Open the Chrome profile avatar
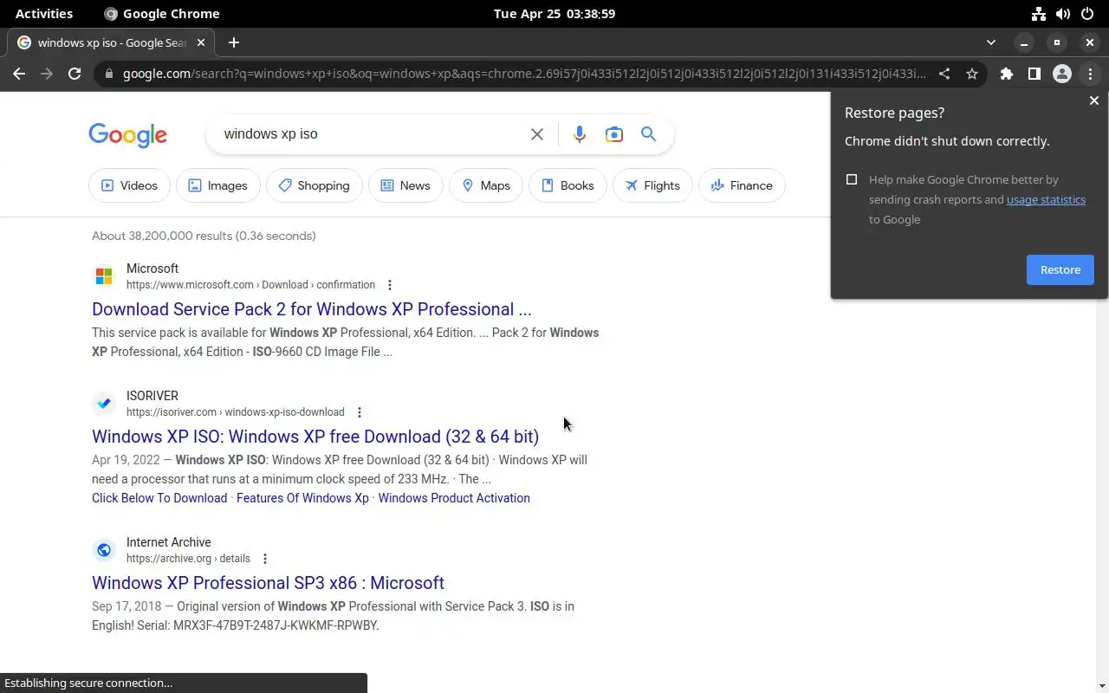The height and width of the screenshot is (693, 1109). 1062,74
